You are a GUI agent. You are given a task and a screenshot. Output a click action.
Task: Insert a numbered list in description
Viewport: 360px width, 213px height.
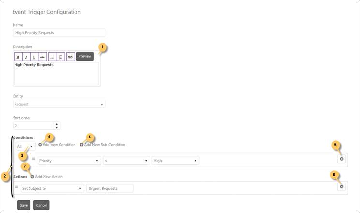point(60,57)
